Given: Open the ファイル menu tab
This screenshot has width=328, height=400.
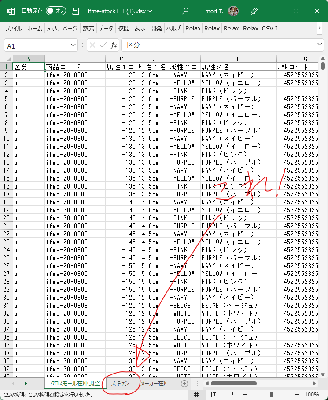Looking at the screenshot, I should (x=14, y=28).
